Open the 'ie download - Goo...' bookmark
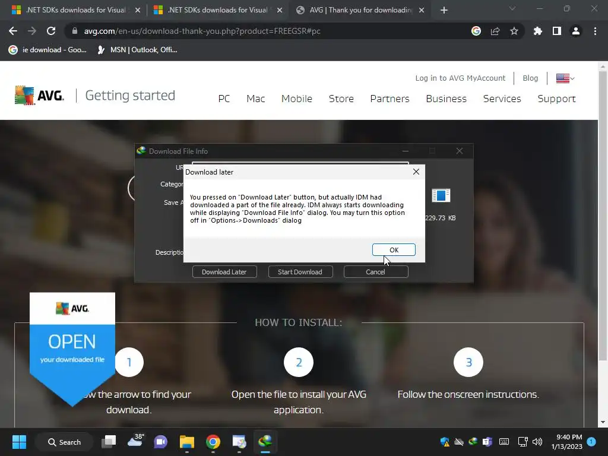The image size is (608, 456). tap(47, 50)
